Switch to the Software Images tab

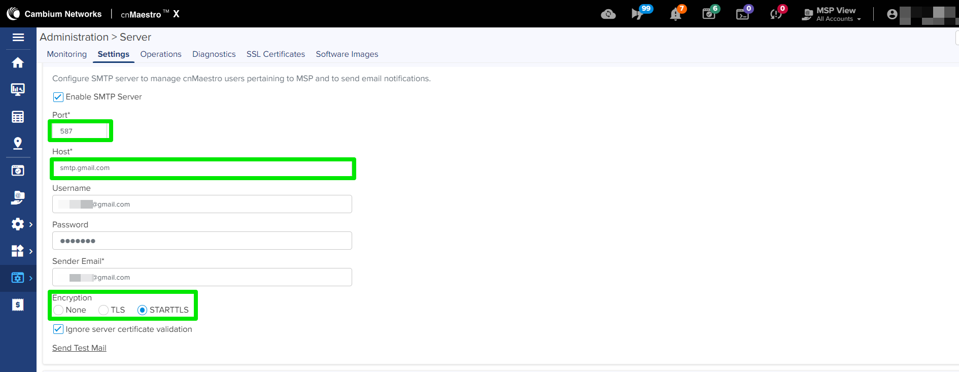pos(347,54)
